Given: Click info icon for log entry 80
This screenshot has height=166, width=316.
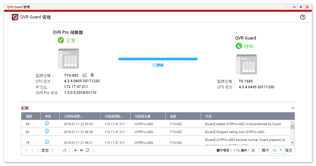Looking at the screenshot, I should click(47, 131).
